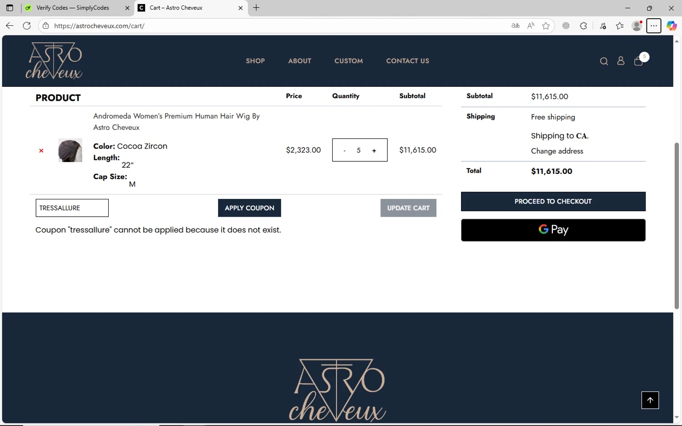Click the Total amount $11,615.00
The image size is (682, 426).
pos(552,171)
